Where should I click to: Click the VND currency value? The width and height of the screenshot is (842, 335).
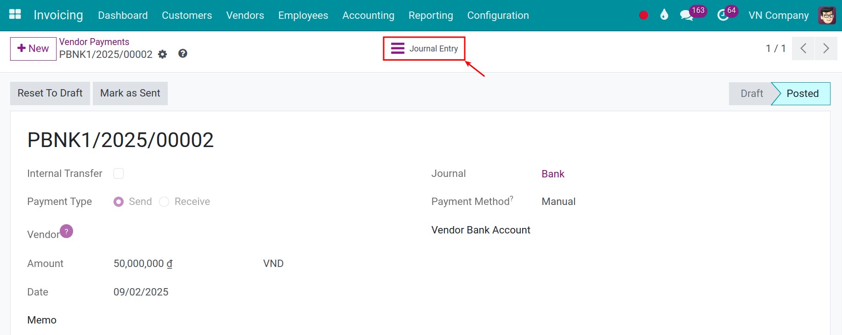click(x=273, y=263)
